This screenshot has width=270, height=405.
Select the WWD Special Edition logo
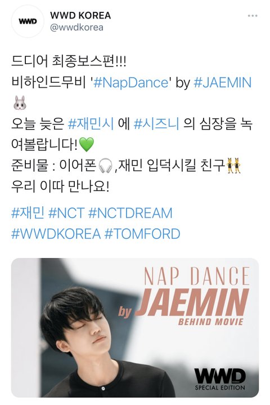click(x=220, y=379)
